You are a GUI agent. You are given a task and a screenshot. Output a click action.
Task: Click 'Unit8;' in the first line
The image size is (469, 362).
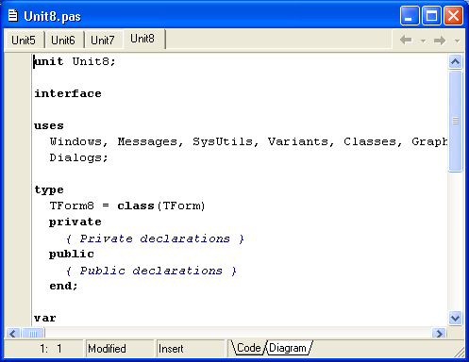point(94,61)
